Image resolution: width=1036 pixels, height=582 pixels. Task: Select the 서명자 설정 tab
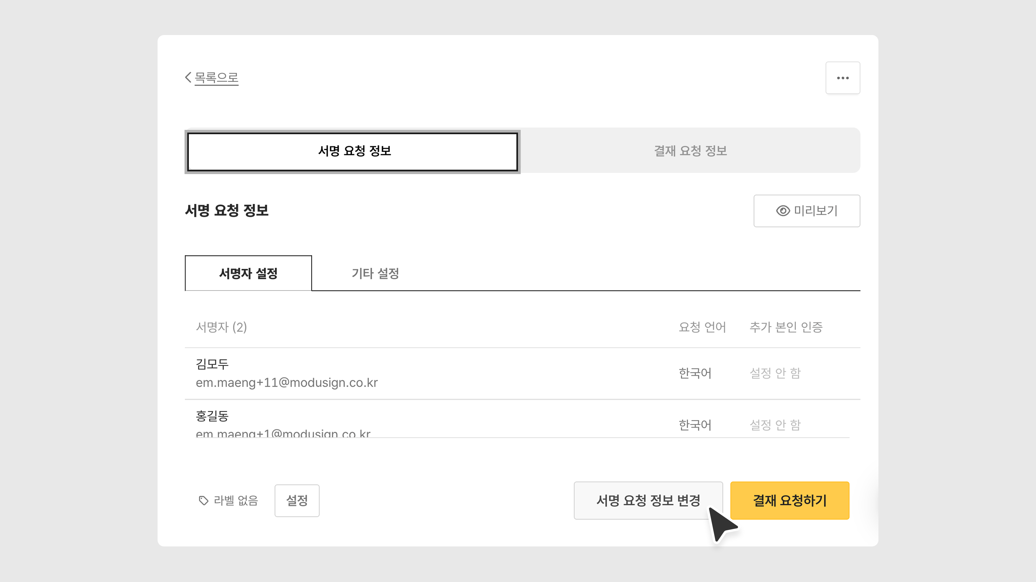248,273
